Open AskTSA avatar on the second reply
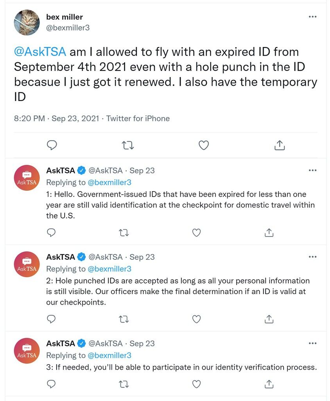Image resolution: width=330 pixels, height=401 pixels. (27, 264)
